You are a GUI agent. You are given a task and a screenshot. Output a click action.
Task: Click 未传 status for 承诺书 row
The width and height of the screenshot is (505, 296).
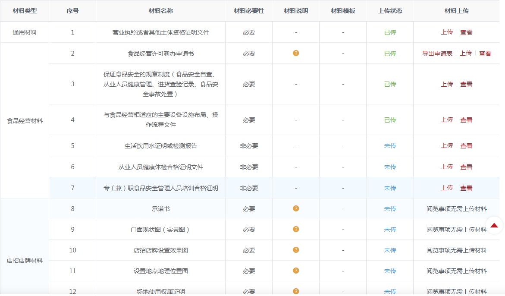coord(390,209)
